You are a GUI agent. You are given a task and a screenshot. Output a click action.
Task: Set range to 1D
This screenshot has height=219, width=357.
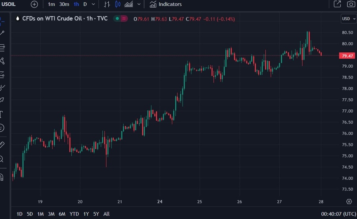pos(19,214)
